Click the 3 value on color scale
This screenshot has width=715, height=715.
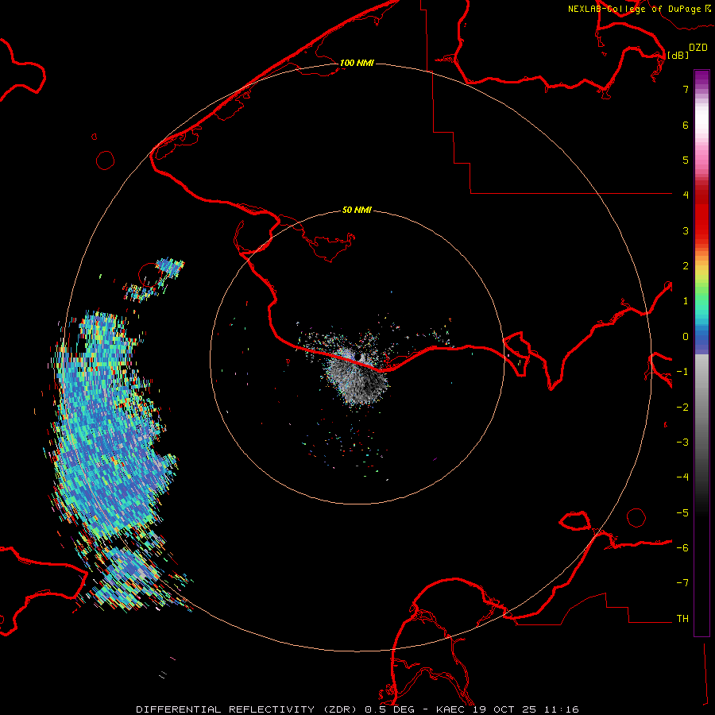[686, 230]
